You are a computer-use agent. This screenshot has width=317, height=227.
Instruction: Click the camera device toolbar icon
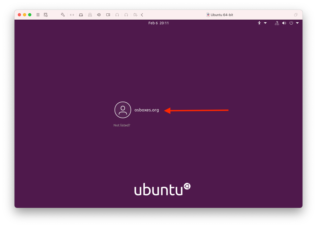[108, 15]
